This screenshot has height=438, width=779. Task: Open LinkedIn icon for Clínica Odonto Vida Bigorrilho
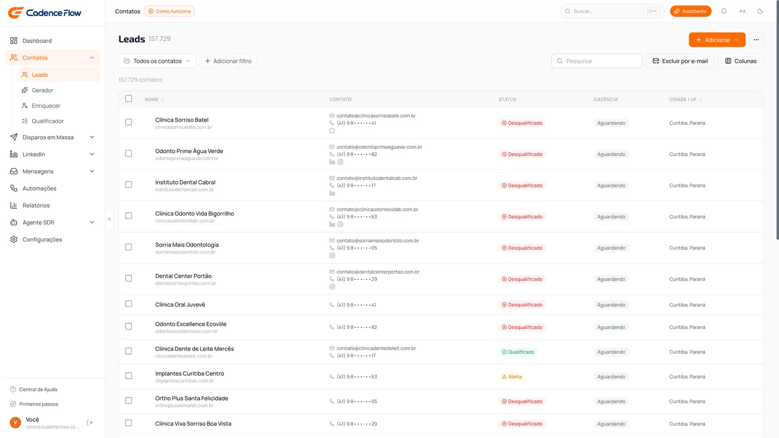(x=332, y=224)
